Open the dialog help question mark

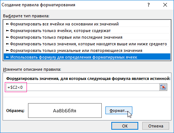[x=149, y=5]
